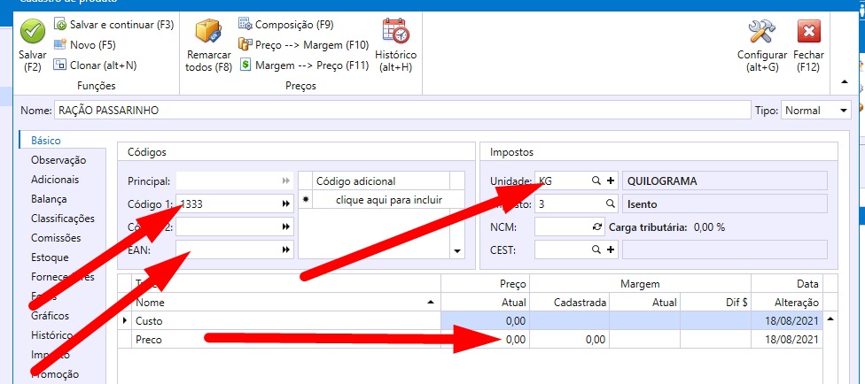The width and height of the screenshot is (865, 384).
Task: Click the Nome input field
Action: coord(399,111)
